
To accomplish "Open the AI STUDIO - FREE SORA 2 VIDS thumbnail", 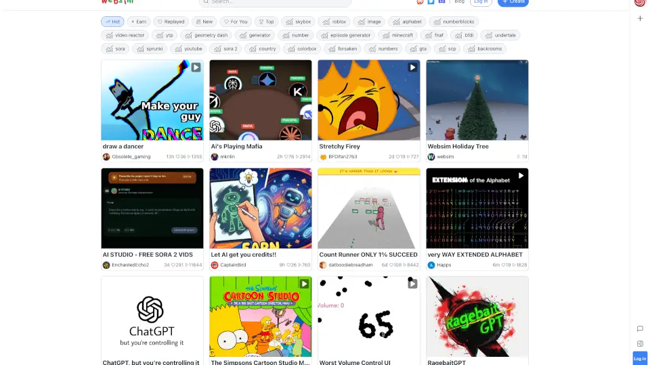I will (x=152, y=208).
